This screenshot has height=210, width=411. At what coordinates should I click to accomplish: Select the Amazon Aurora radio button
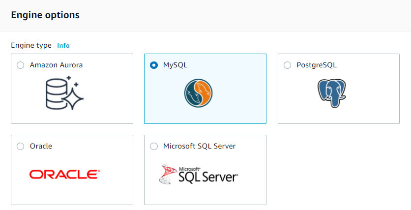pos(20,65)
